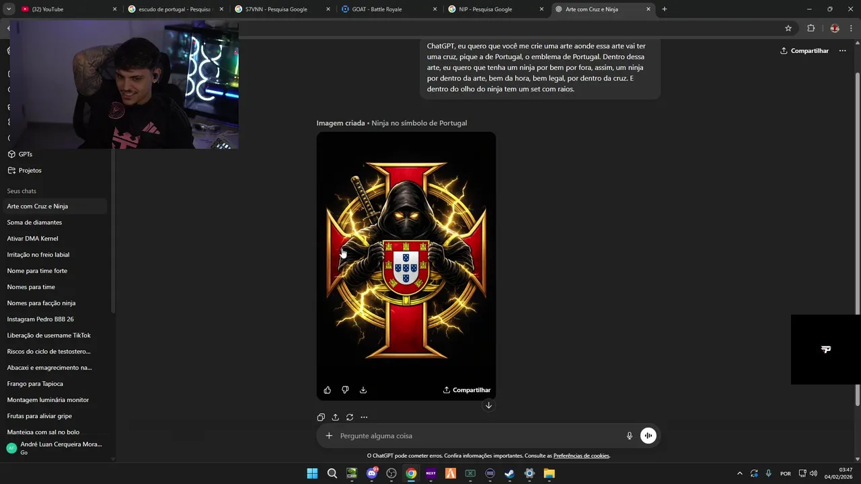Show hidden system tray icons chevron
The height and width of the screenshot is (484, 861).
pyautogui.click(x=740, y=473)
